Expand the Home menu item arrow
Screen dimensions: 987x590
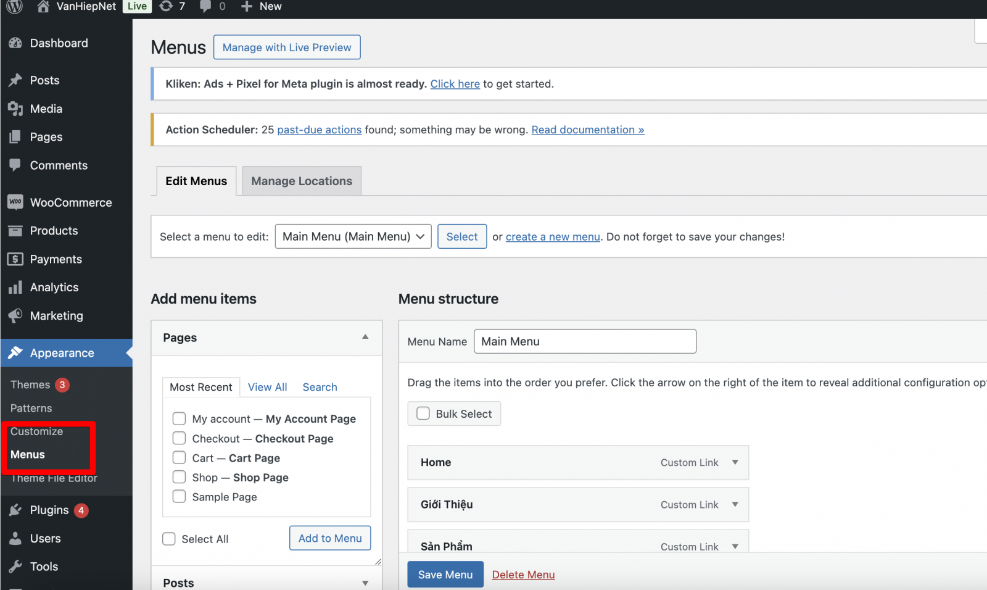(735, 462)
